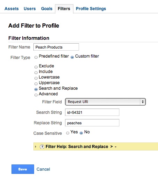Switch to the Assets tab
Screen dimensions: 158x184
click(x=11, y=9)
